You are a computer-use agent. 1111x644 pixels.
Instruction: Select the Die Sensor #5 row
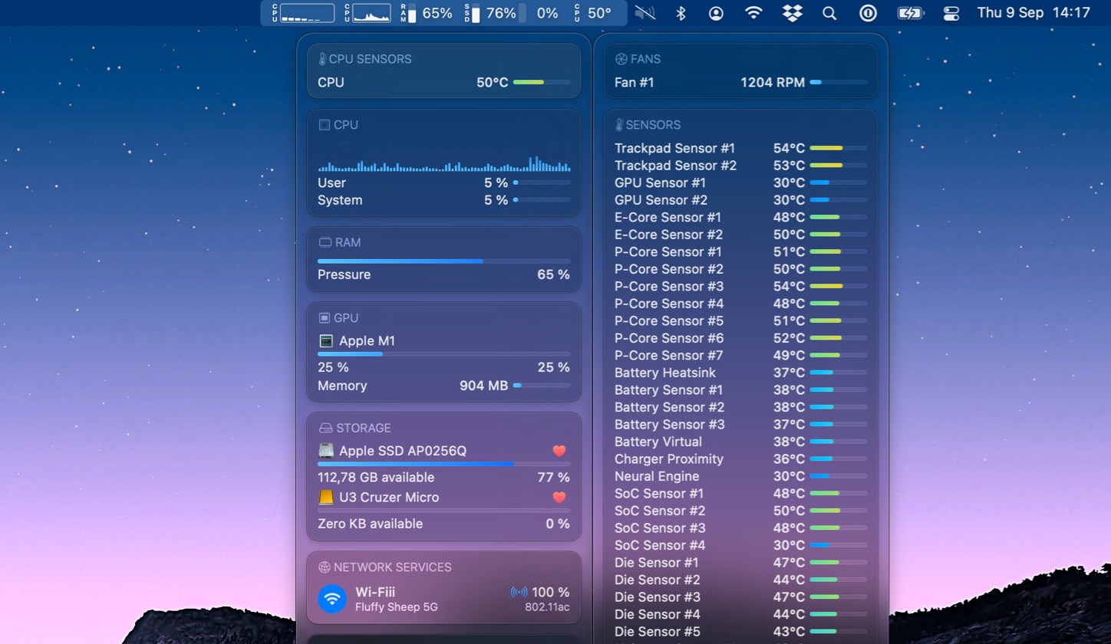click(740, 632)
